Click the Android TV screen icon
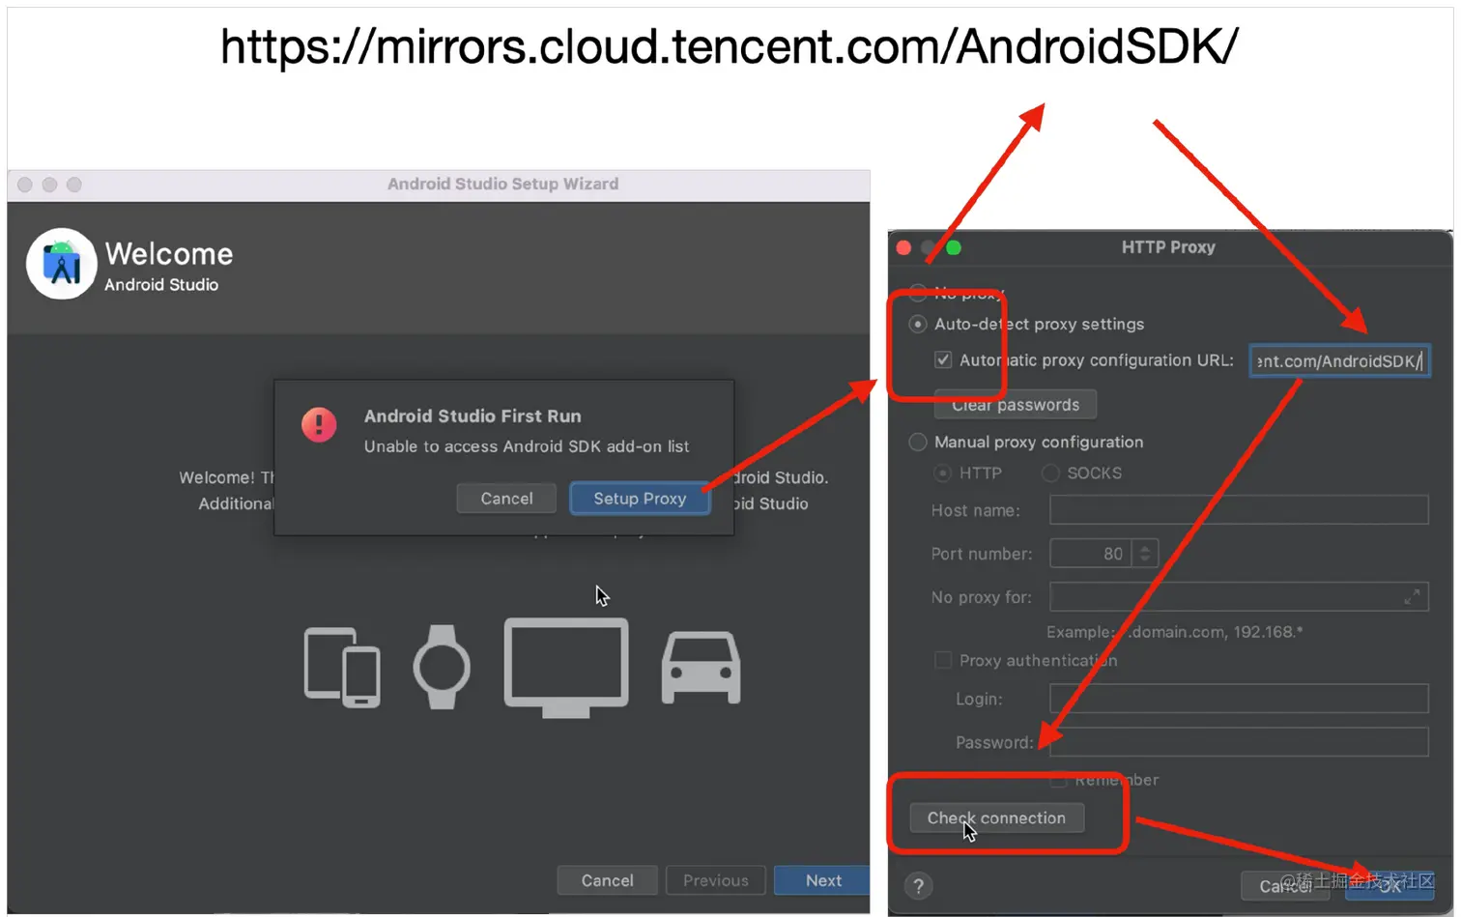Image resolution: width=1461 pixels, height=917 pixels. (x=566, y=668)
